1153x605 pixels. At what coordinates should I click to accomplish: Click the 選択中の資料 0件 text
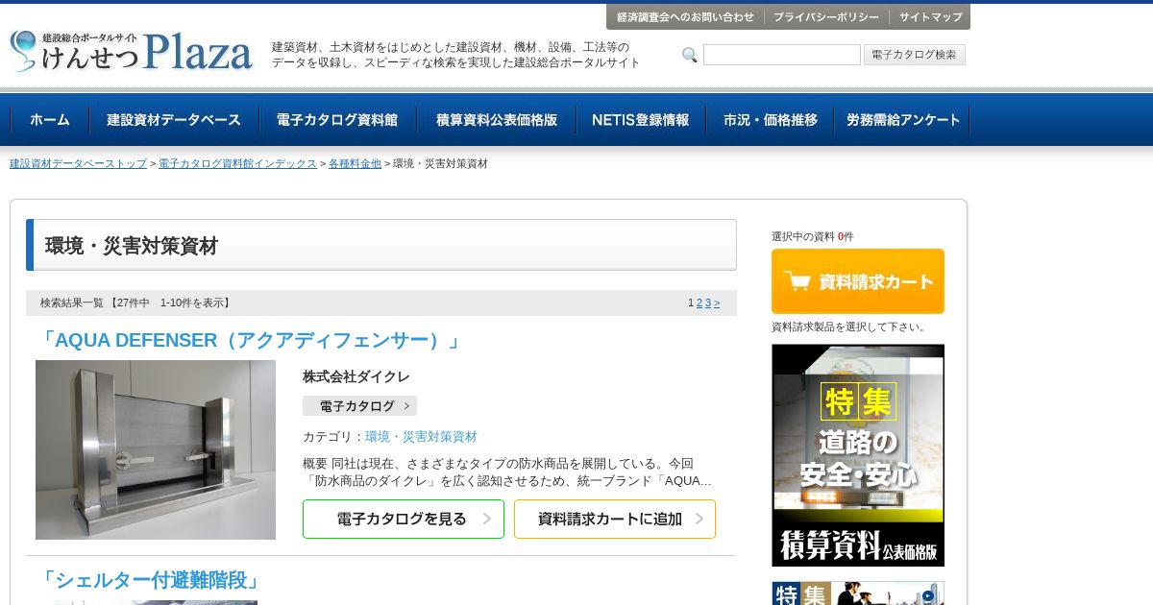point(812,236)
